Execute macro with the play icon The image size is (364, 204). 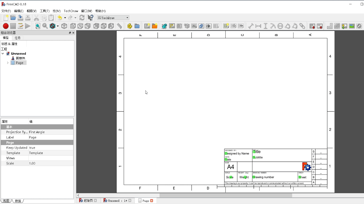[x=28, y=26]
